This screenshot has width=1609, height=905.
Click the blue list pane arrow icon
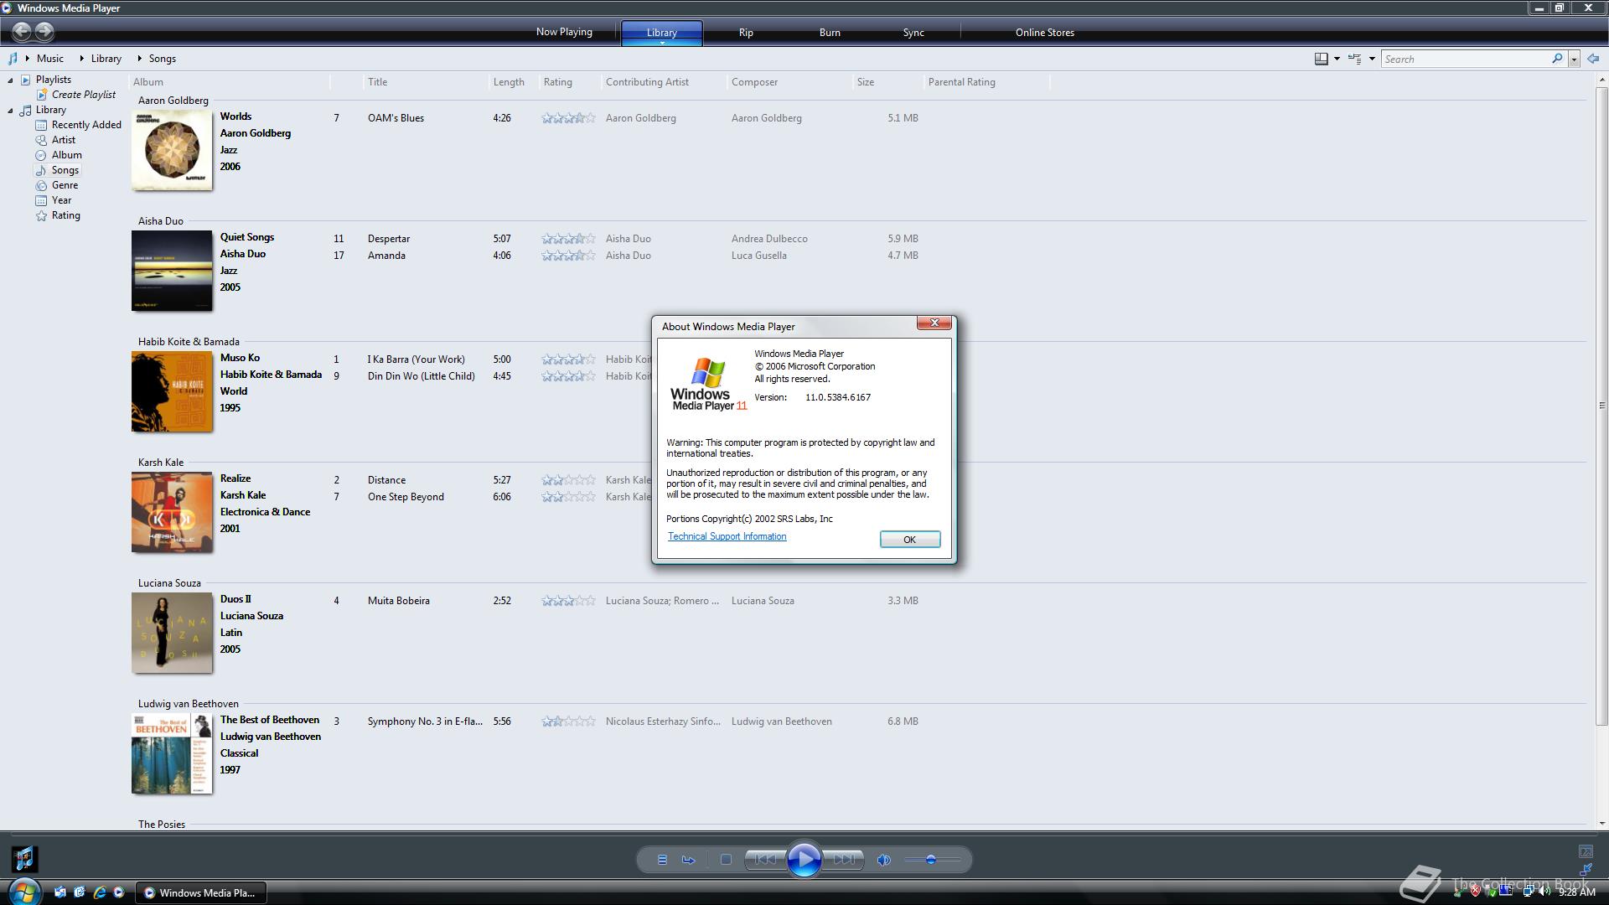[x=1593, y=59]
